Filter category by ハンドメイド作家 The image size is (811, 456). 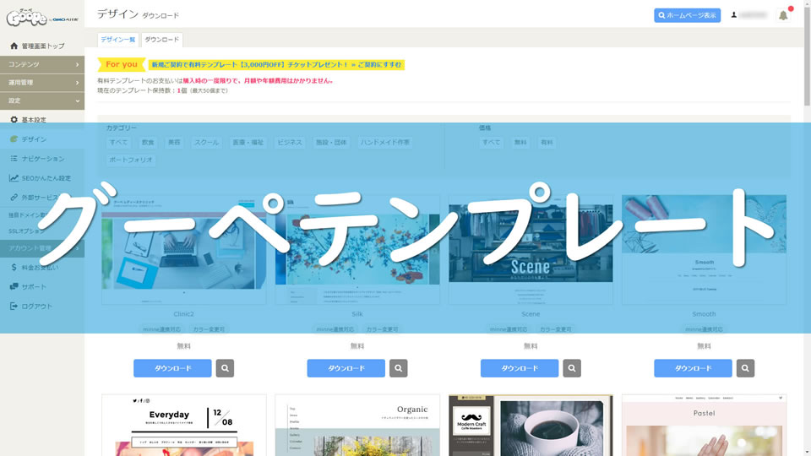pos(385,142)
